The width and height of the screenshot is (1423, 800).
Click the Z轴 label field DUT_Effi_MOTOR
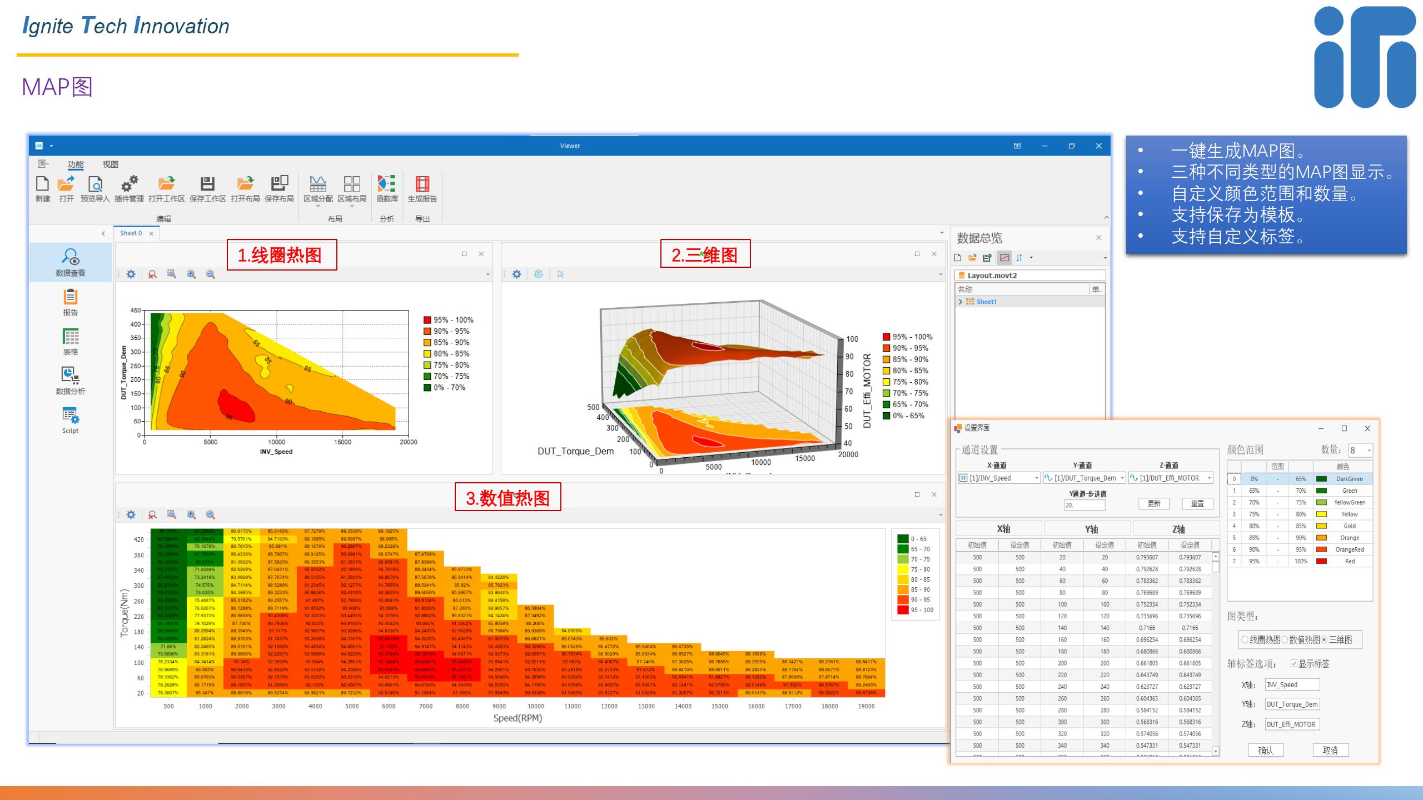click(x=1292, y=724)
